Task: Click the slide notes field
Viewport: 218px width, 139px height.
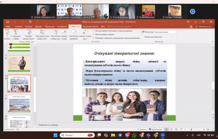Action: coord(124,125)
